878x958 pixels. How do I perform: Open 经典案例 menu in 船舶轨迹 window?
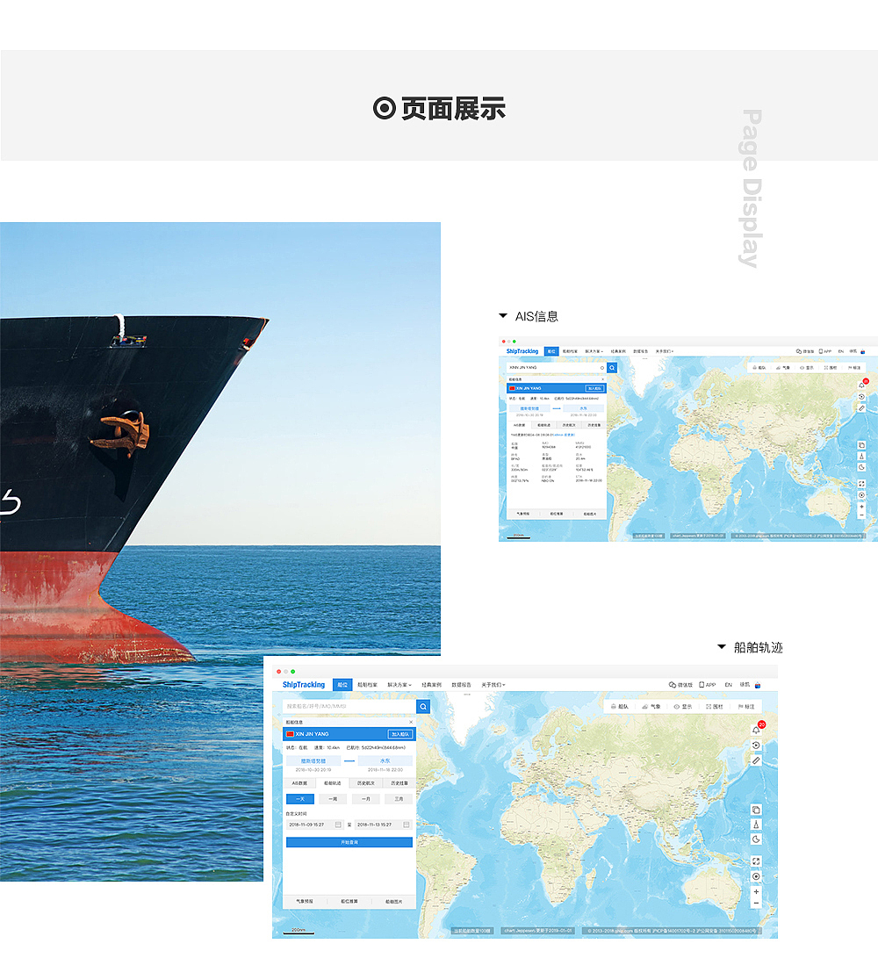click(431, 685)
